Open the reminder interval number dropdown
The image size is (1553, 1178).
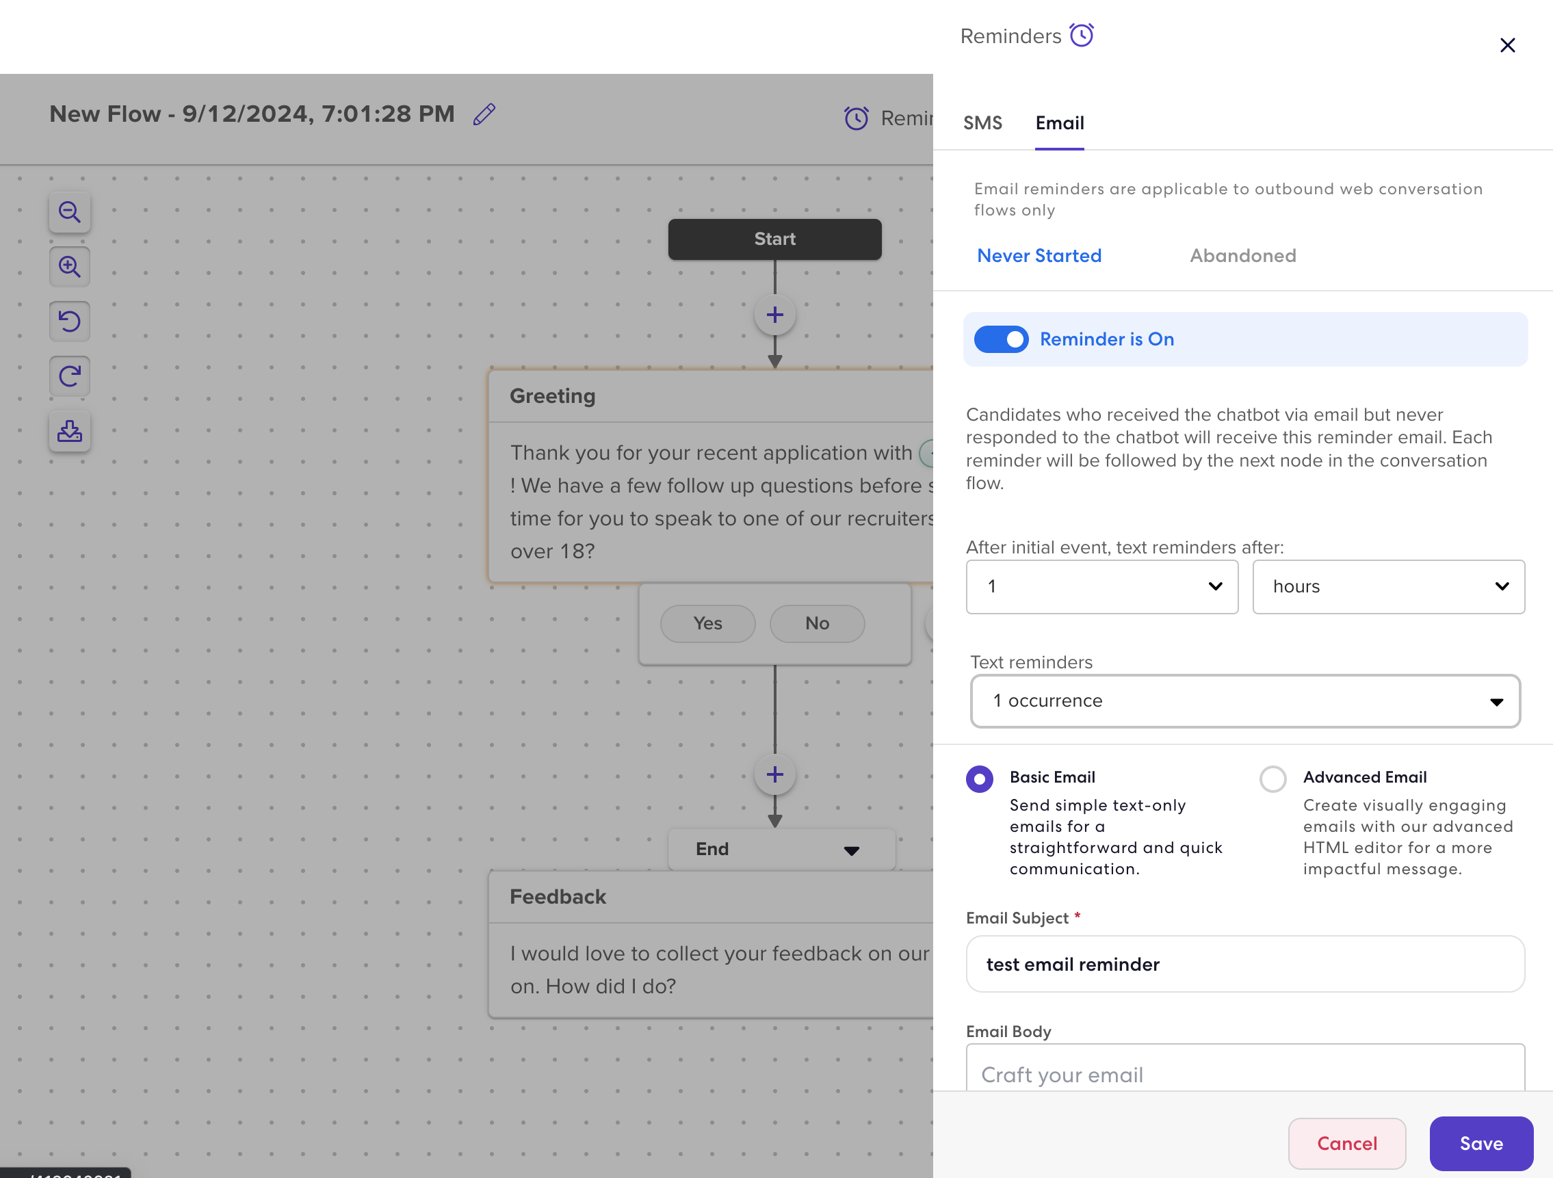point(1101,587)
